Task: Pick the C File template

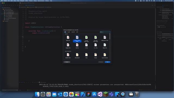Action: 86,46
